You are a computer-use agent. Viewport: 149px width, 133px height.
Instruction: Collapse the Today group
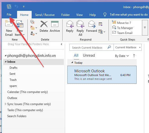[x=72, y=62]
